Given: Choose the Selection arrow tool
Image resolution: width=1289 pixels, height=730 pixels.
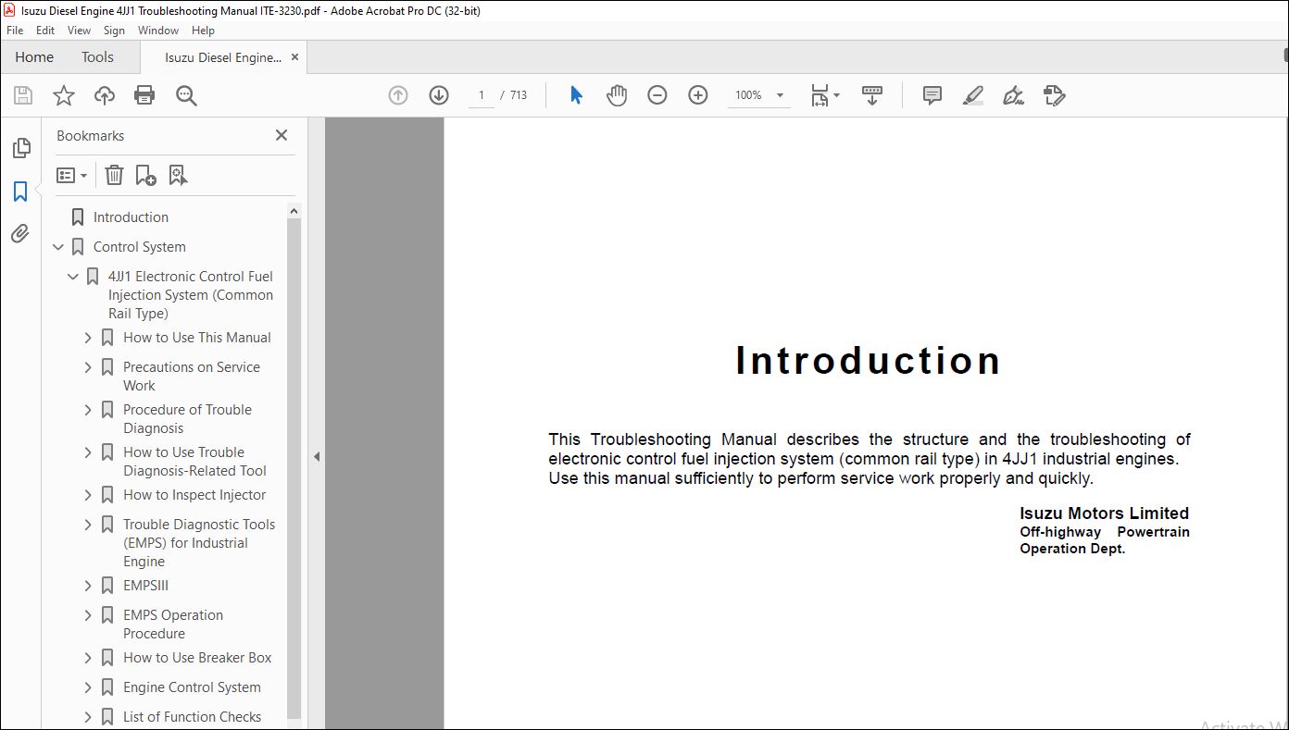Looking at the screenshot, I should 576,95.
